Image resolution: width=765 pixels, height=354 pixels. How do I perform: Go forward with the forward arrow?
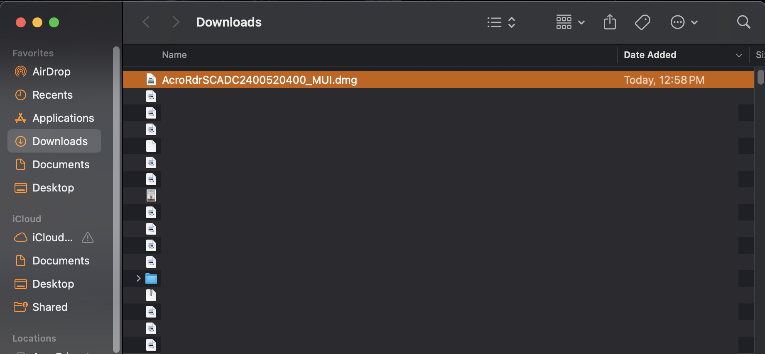pyautogui.click(x=176, y=22)
